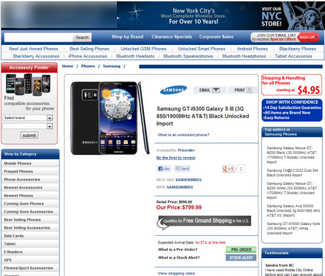
Task: Click the Search button
Action: coord(82,37)
